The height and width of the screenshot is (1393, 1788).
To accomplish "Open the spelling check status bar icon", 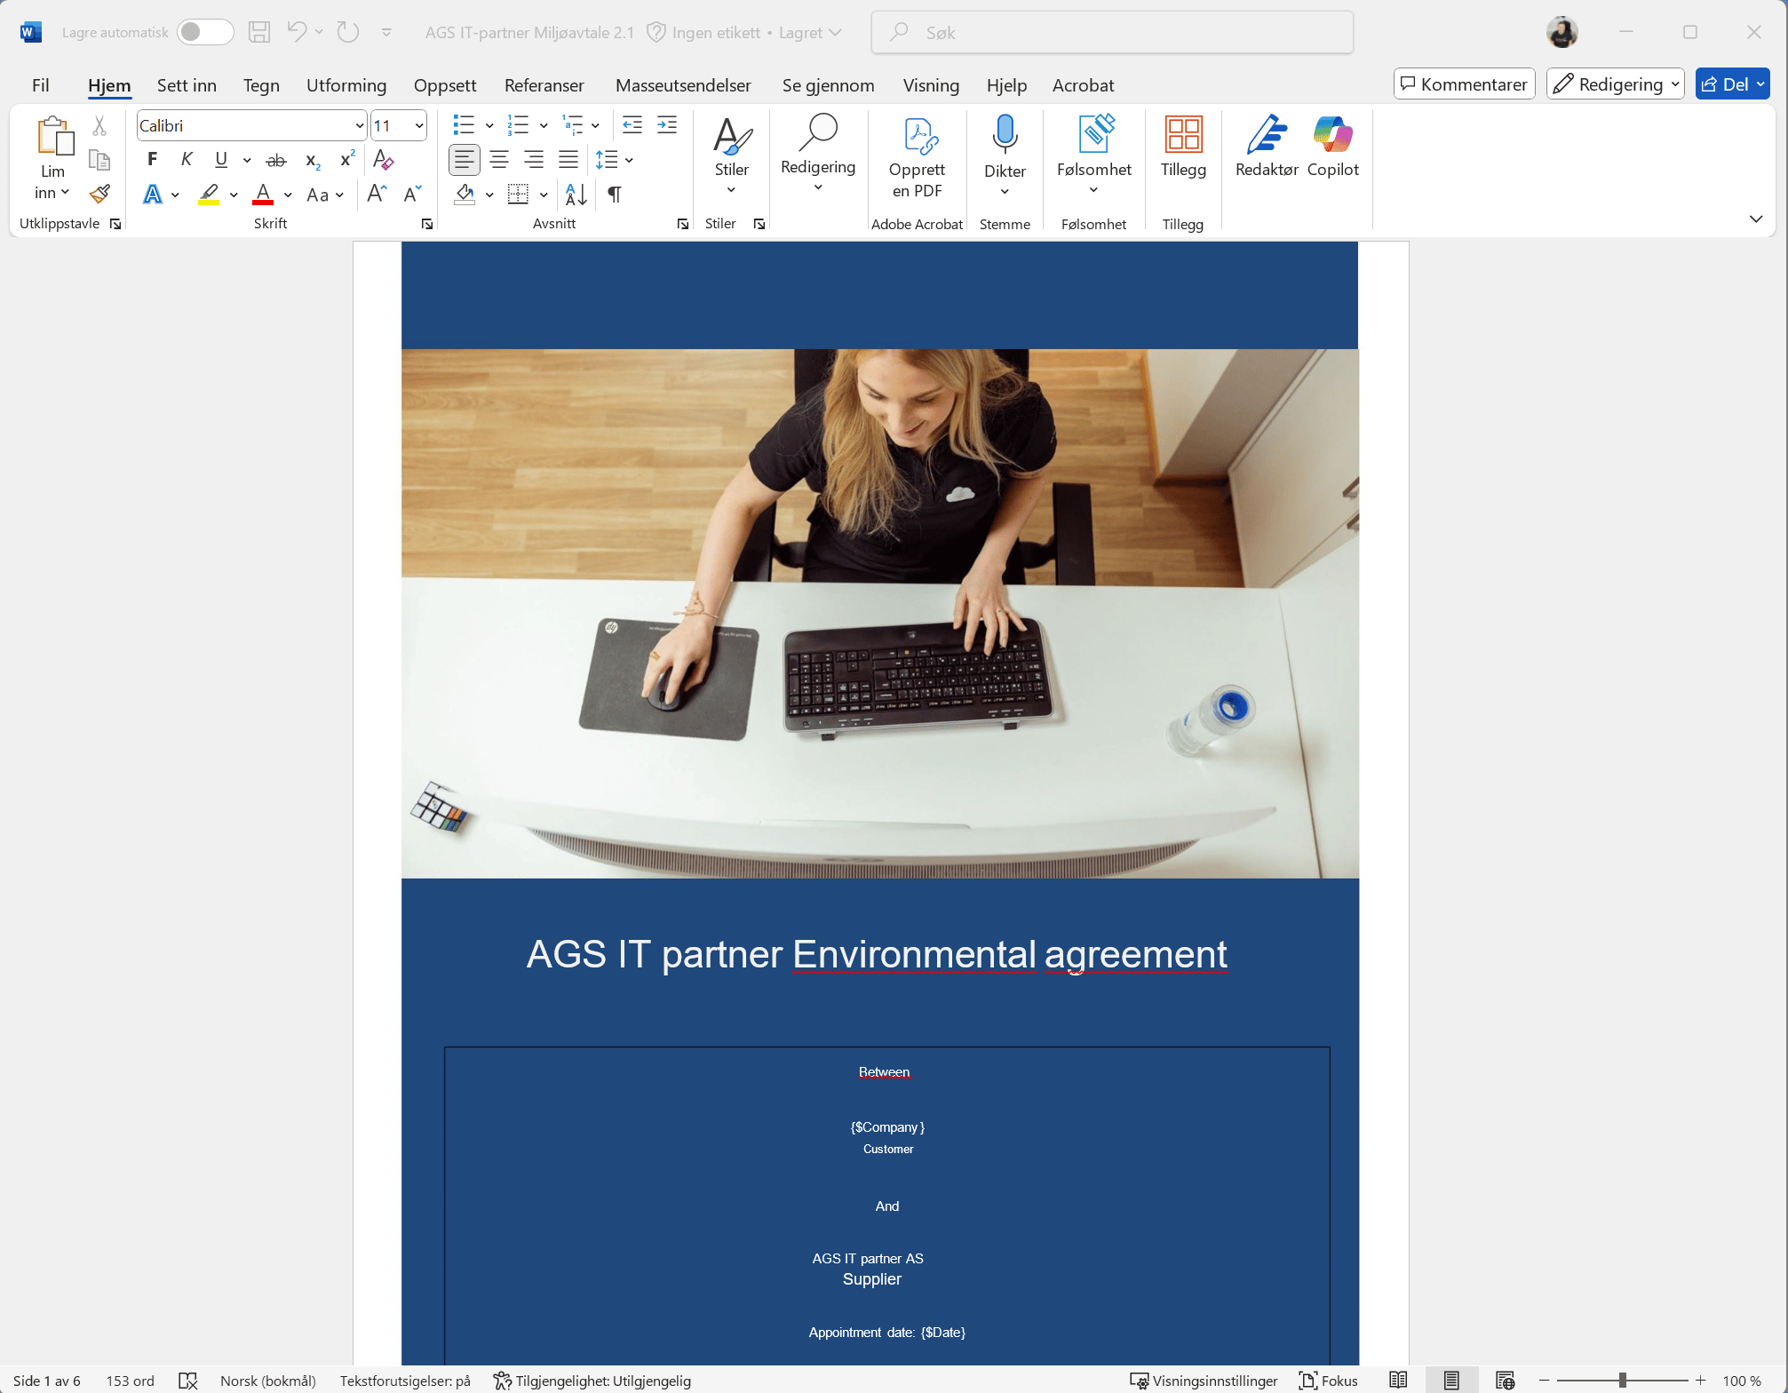I will tap(188, 1381).
